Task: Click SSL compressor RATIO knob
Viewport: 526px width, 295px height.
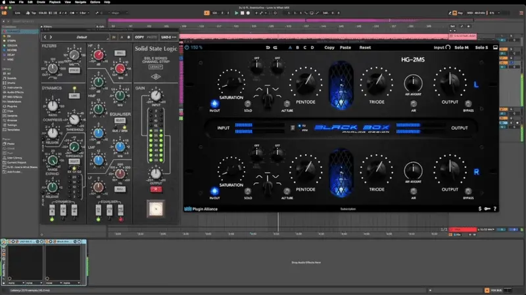Action: pyautogui.click(x=53, y=106)
